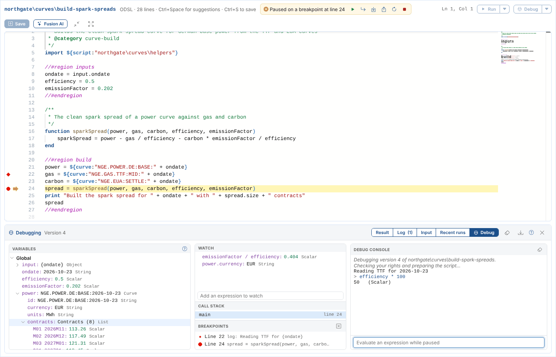Select the power id NGE.POWER.DE:BASE row

pos(100,301)
